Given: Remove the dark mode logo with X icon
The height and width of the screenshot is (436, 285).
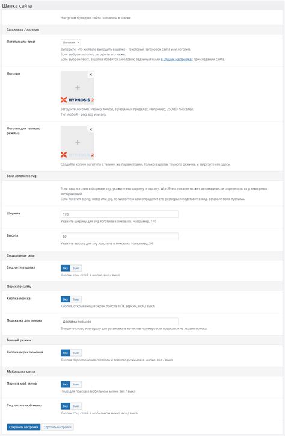Looking at the screenshot, I should point(90,129).
